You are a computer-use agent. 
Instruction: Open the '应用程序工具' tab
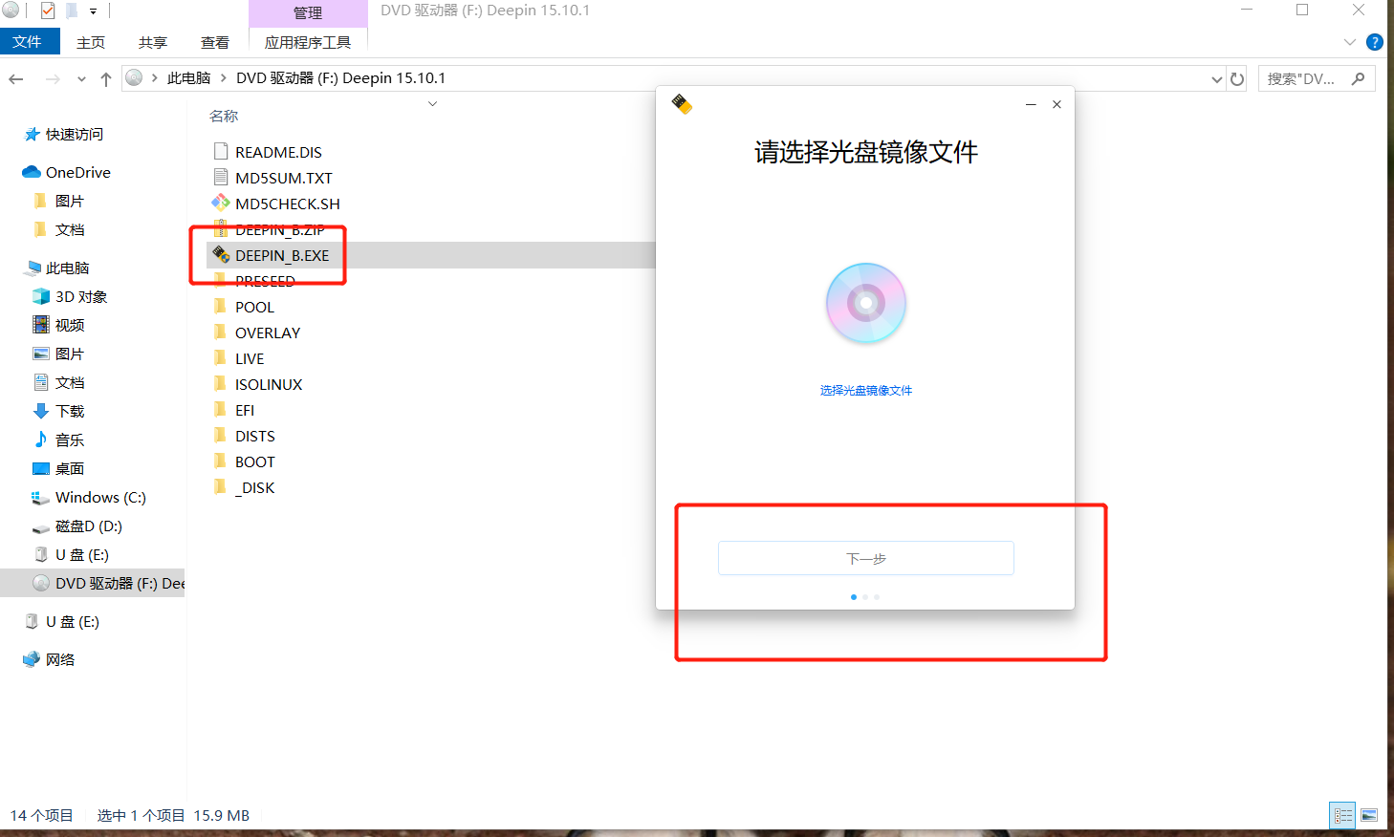point(308,42)
